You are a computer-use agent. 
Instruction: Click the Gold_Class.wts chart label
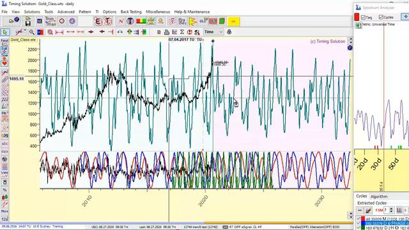coord(23,40)
